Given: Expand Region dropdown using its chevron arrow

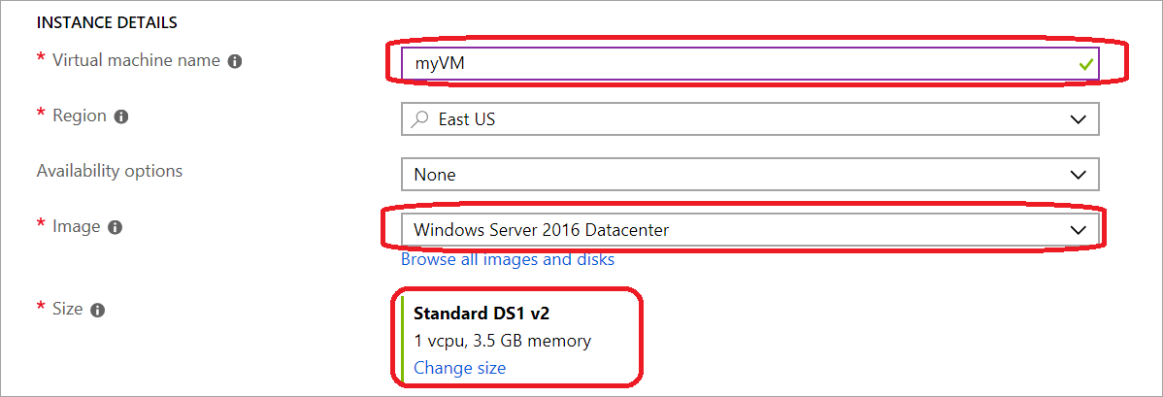Looking at the screenshot, I should [1079, 119].
